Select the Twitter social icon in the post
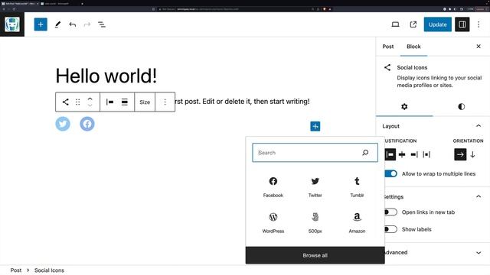 point(63,124)
